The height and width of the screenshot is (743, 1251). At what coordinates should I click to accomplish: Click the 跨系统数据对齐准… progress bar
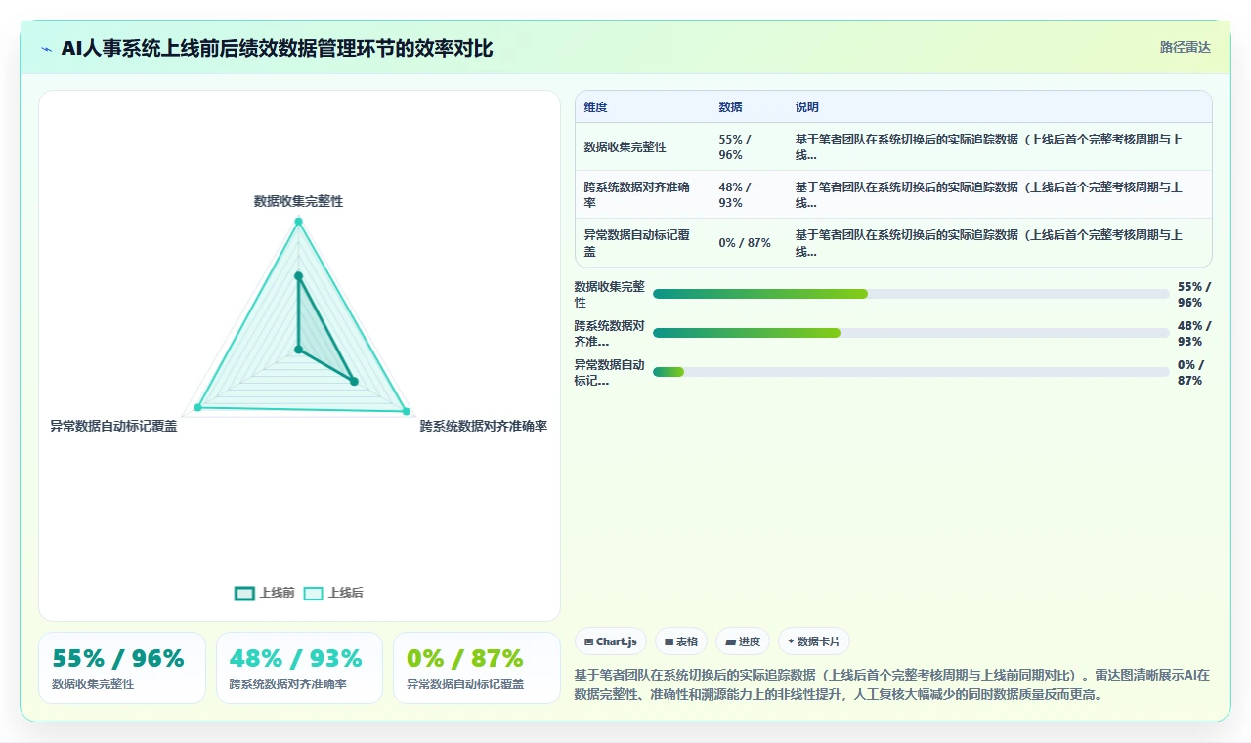point(911,333)
